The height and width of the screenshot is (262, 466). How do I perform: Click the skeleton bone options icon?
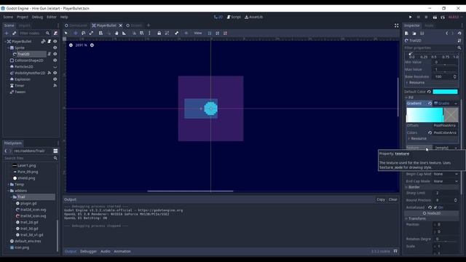click(x=176, y=33)
